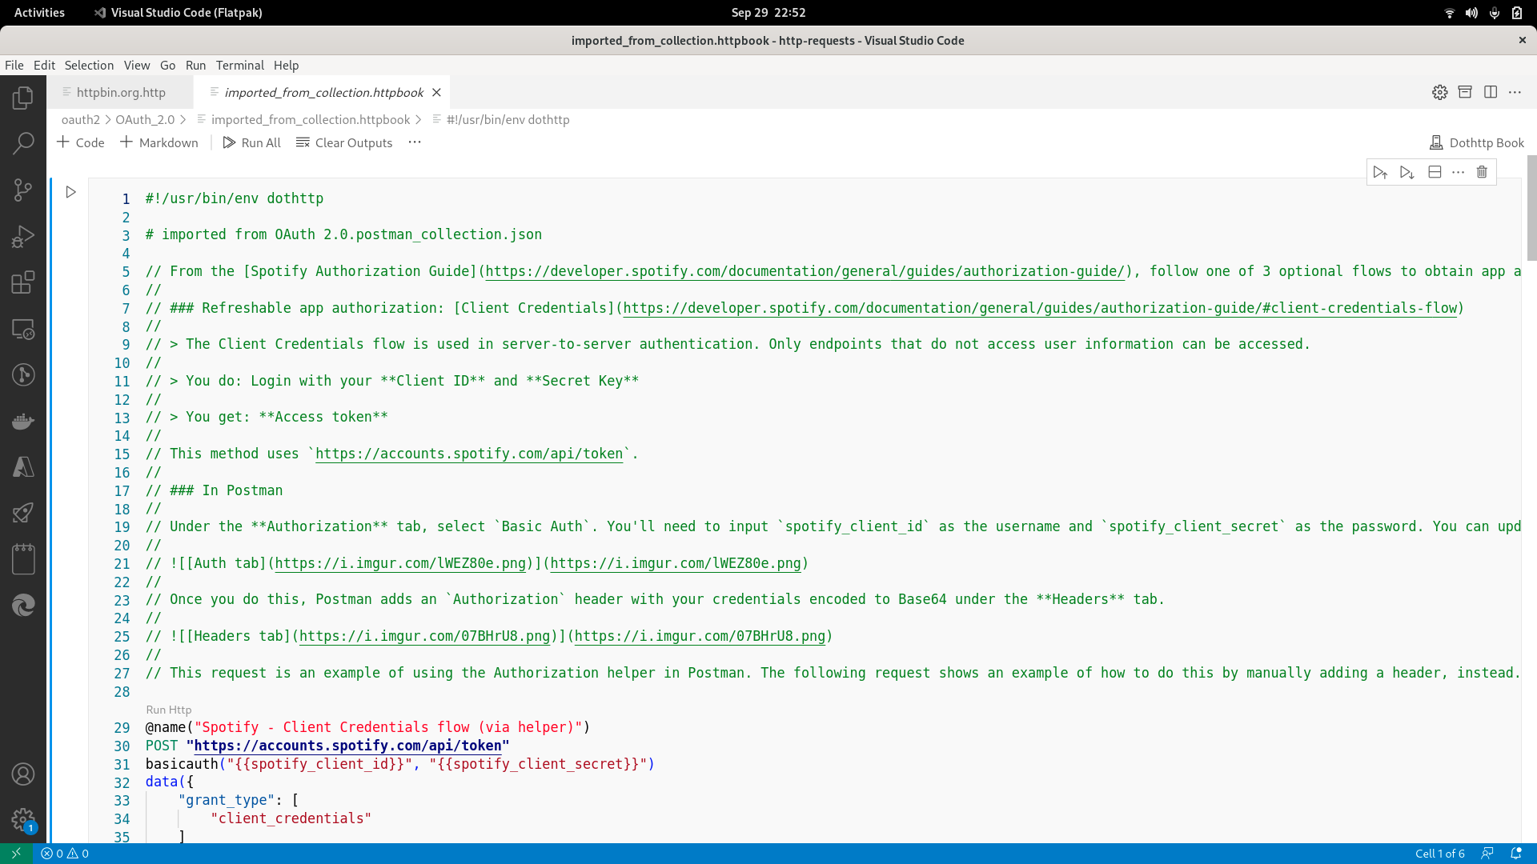This screenshot has height=864, width=1537.
Task: Click the archive-box icon in editor title
Action: pyautogui.click(x=1465, y=92)
